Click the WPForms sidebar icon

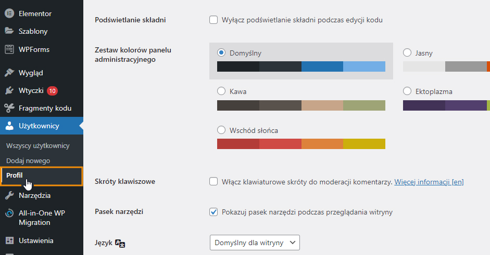(9, 49)
